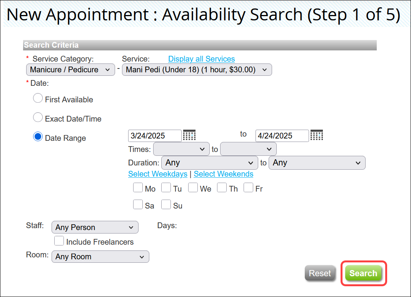411x297 pixels.
Task: Open Service Category dropdown Manicure / Pedicure
Action: click(x=70, y=70)
